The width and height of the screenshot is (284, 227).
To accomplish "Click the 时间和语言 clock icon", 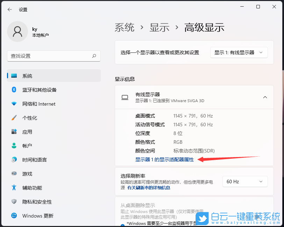I will (14, 160).
